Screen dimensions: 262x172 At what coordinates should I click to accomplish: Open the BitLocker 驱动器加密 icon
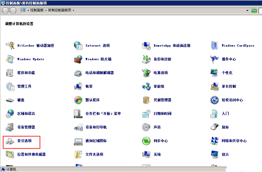pyautogui.click(x=10, y=45)
